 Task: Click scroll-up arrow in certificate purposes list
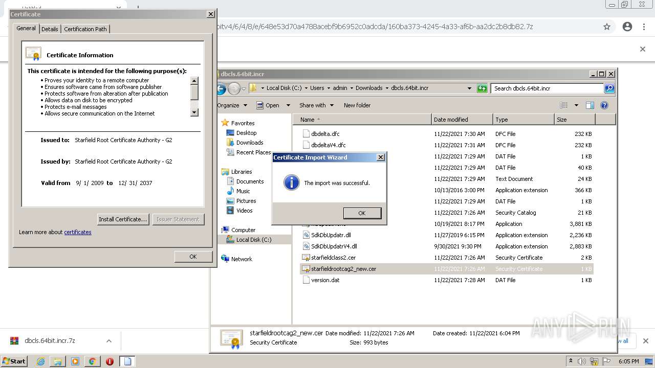pyautogui.click(x=194, y=80)
